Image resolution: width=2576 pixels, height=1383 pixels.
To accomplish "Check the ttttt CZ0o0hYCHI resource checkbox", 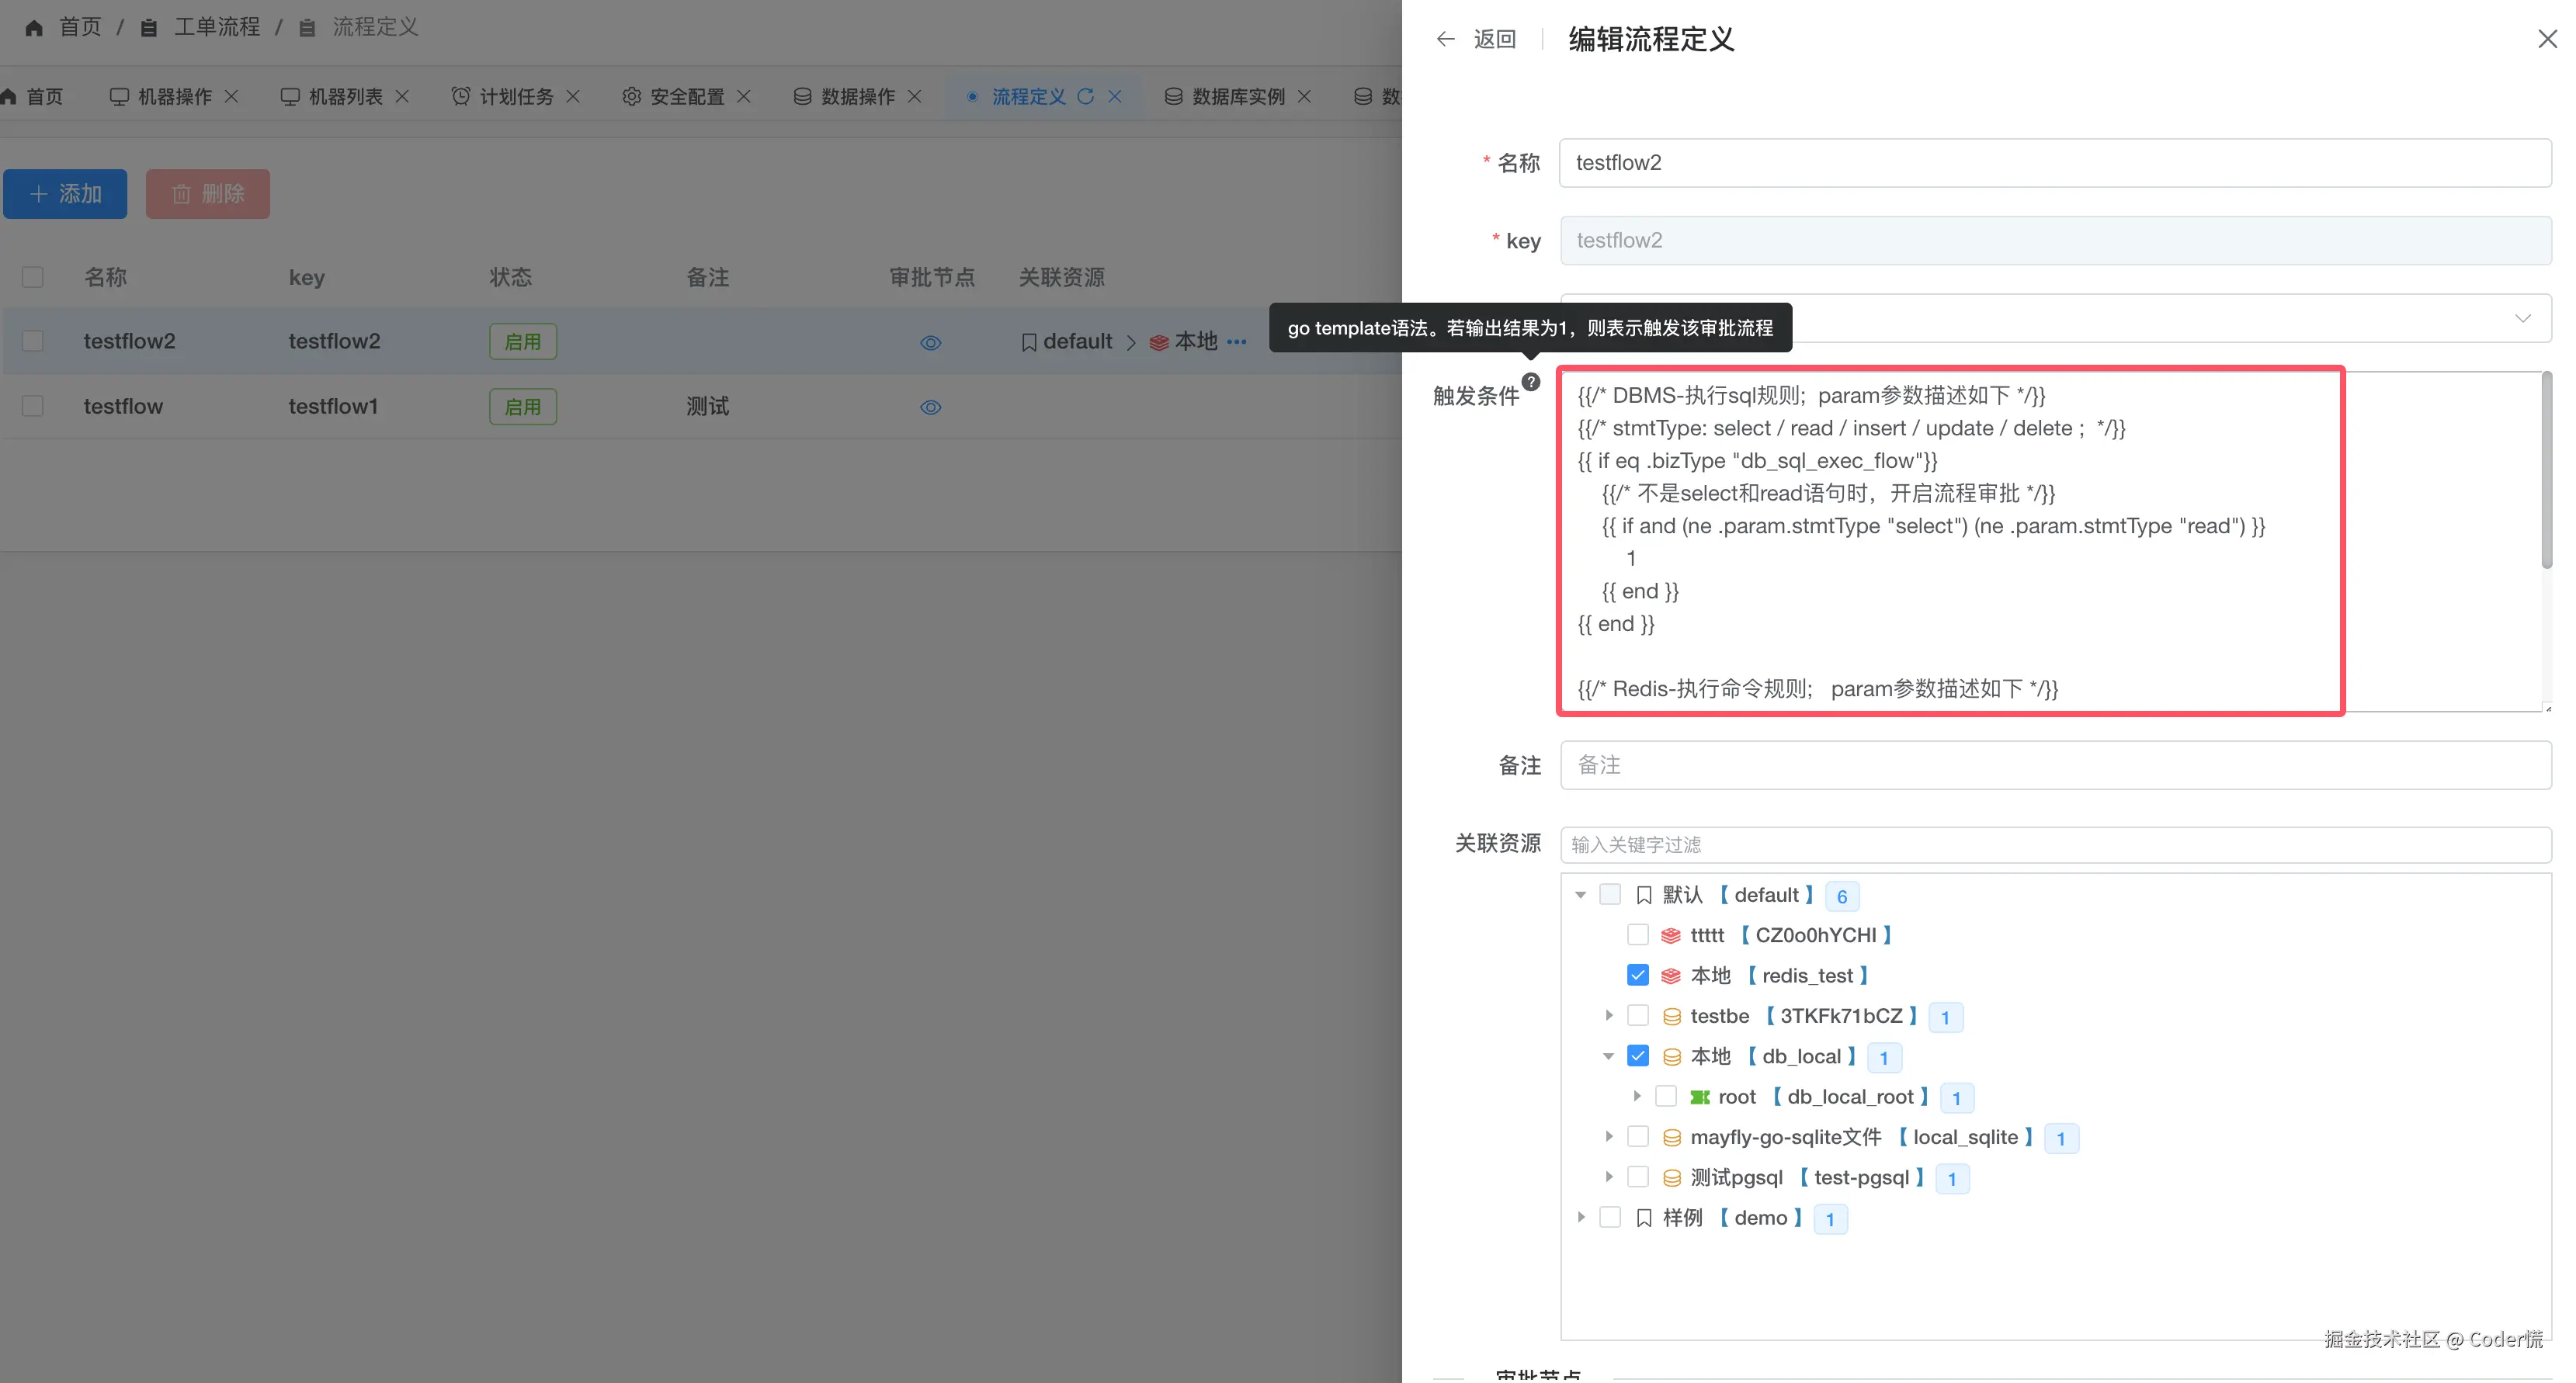I will [x=1637, y=935].
